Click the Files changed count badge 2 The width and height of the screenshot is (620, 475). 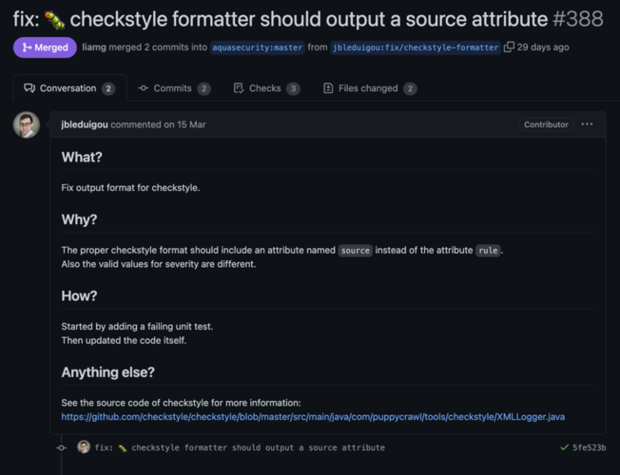point(410,88)
